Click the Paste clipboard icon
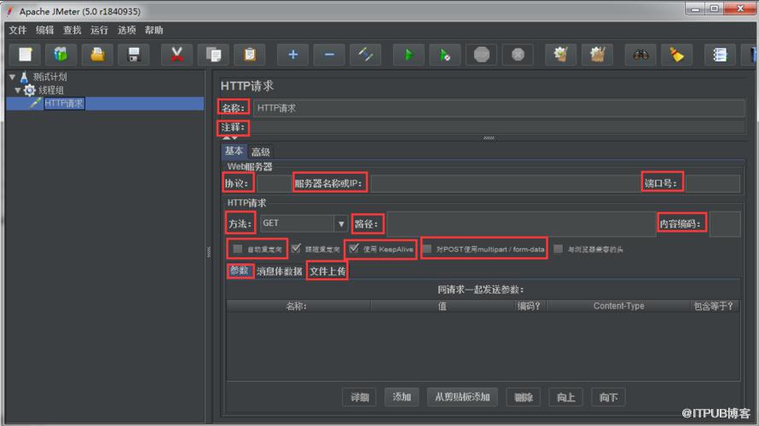 [x=250, y=55]
